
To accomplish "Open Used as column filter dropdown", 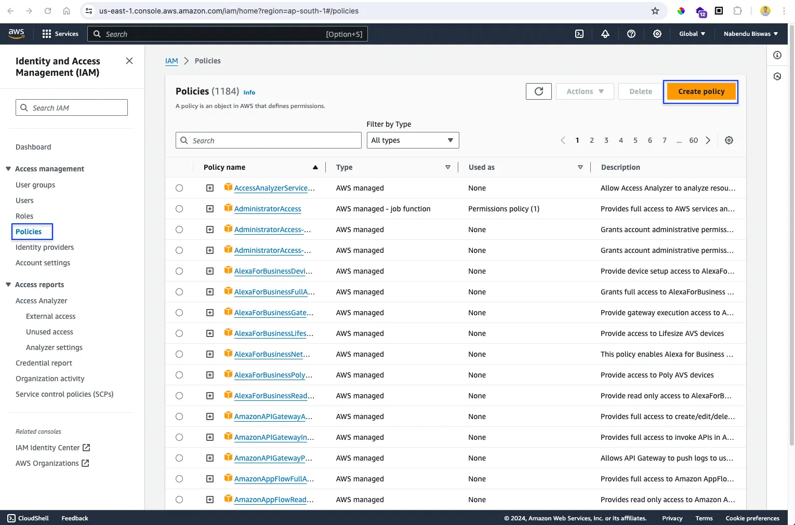I will 580,167.
